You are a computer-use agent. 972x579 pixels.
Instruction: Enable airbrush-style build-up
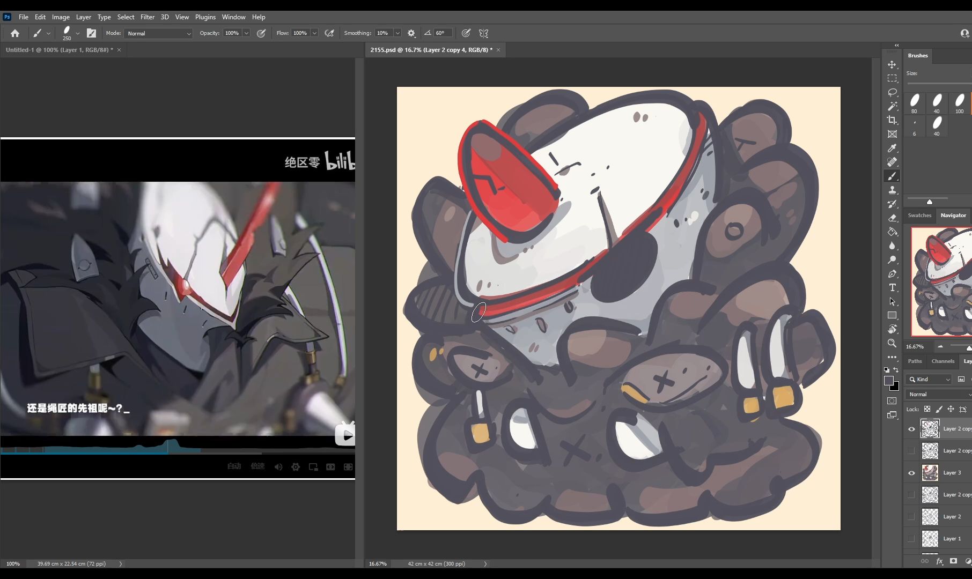click(x=329, y=33)
